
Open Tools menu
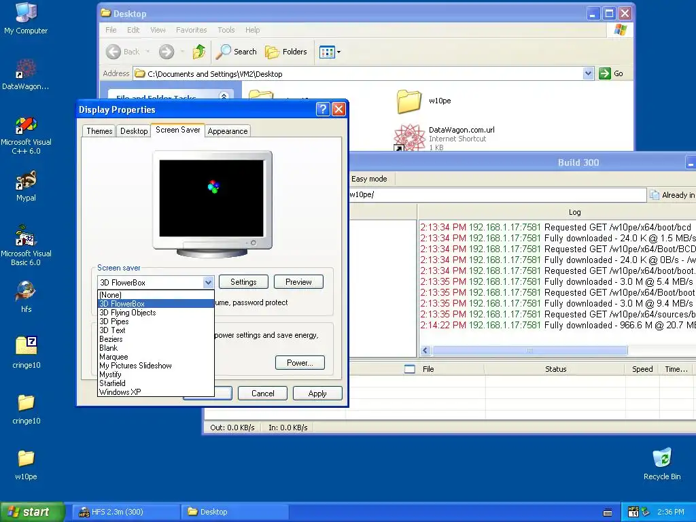[226, 30]
